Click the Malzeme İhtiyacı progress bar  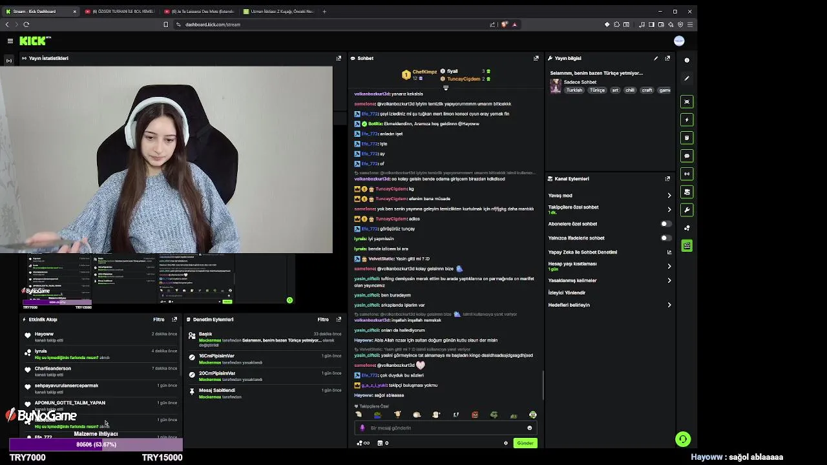tap(96, 444)
